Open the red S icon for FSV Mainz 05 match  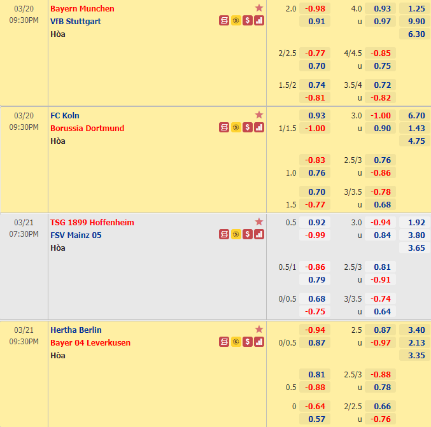click(x=224, y=234)
